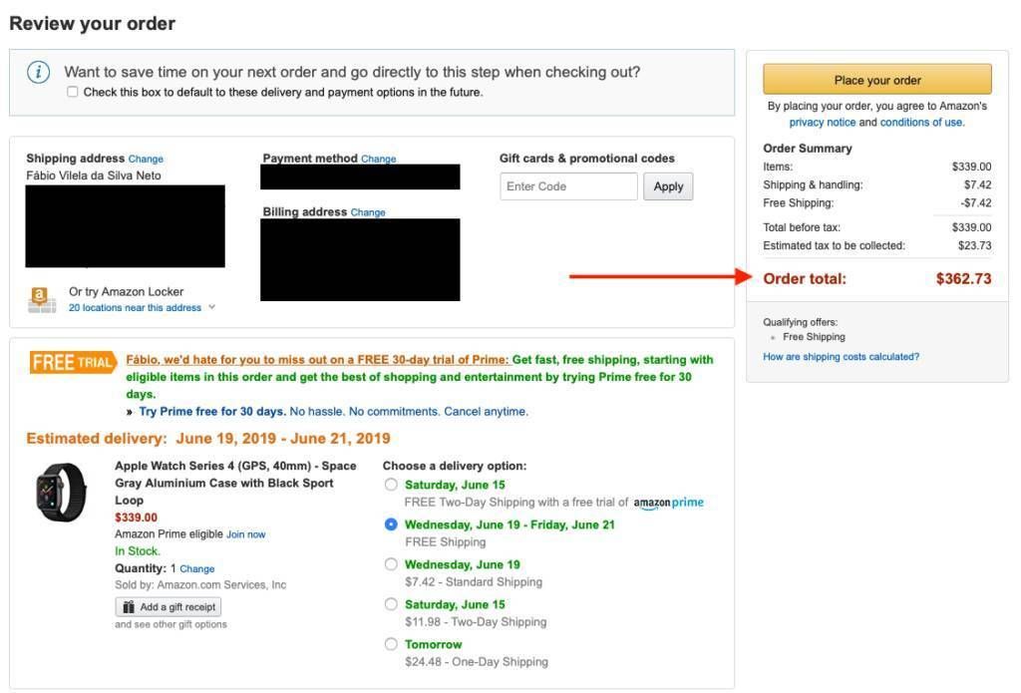Check the default delivery and payment options box
The width and height of the screenshot is (1021, 693).
[x=72, y=92]
